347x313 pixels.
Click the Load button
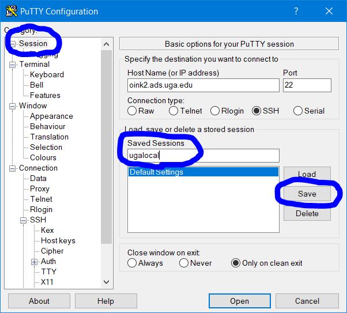tap(307, 174)
